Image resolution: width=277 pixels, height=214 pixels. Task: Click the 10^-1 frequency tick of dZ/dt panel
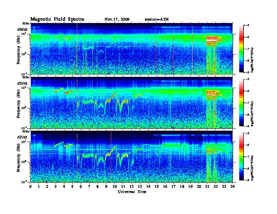tap(24, 182)
